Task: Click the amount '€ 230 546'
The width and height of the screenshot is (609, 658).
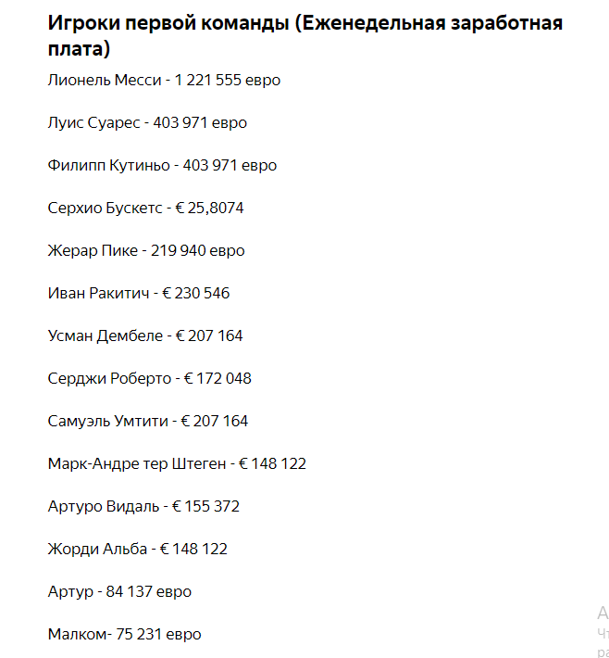Action: 195,294
